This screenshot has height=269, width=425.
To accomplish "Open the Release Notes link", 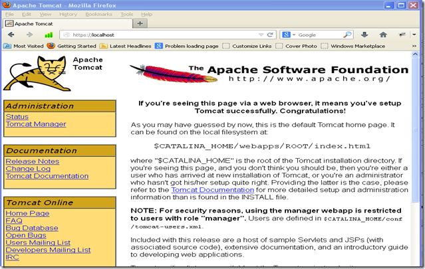I will [32, 161].
